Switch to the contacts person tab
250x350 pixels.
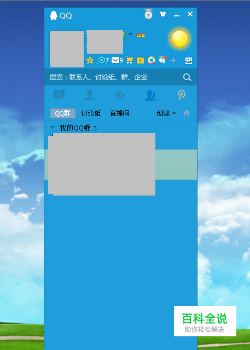coord(90,95)
